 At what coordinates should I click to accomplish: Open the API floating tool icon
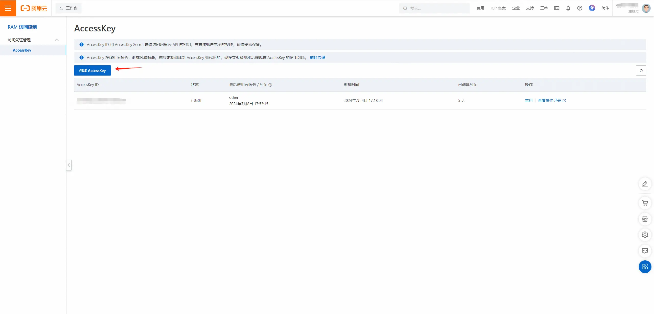point(645,219)
